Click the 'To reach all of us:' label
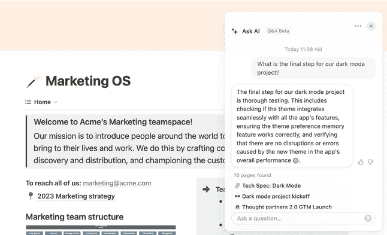 53,183
